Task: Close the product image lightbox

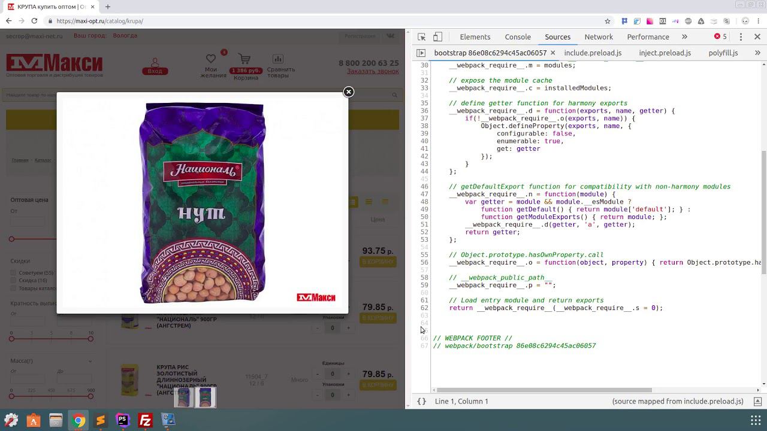Action: tap(348, 92)
